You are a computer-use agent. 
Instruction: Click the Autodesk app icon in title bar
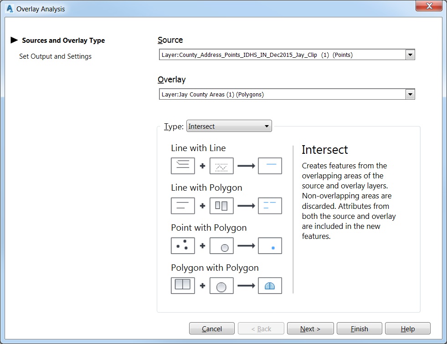[10, 9]
